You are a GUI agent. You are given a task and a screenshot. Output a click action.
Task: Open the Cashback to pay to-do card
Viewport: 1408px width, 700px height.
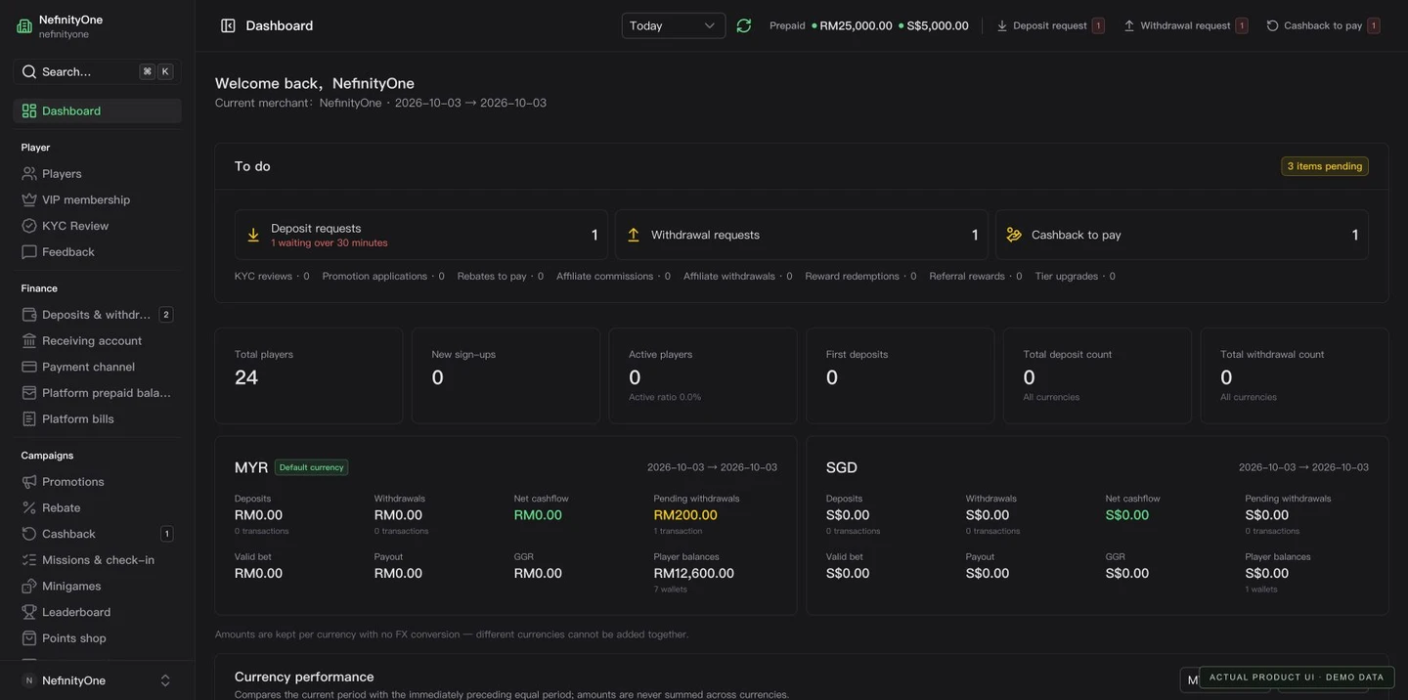[1182, 235]
